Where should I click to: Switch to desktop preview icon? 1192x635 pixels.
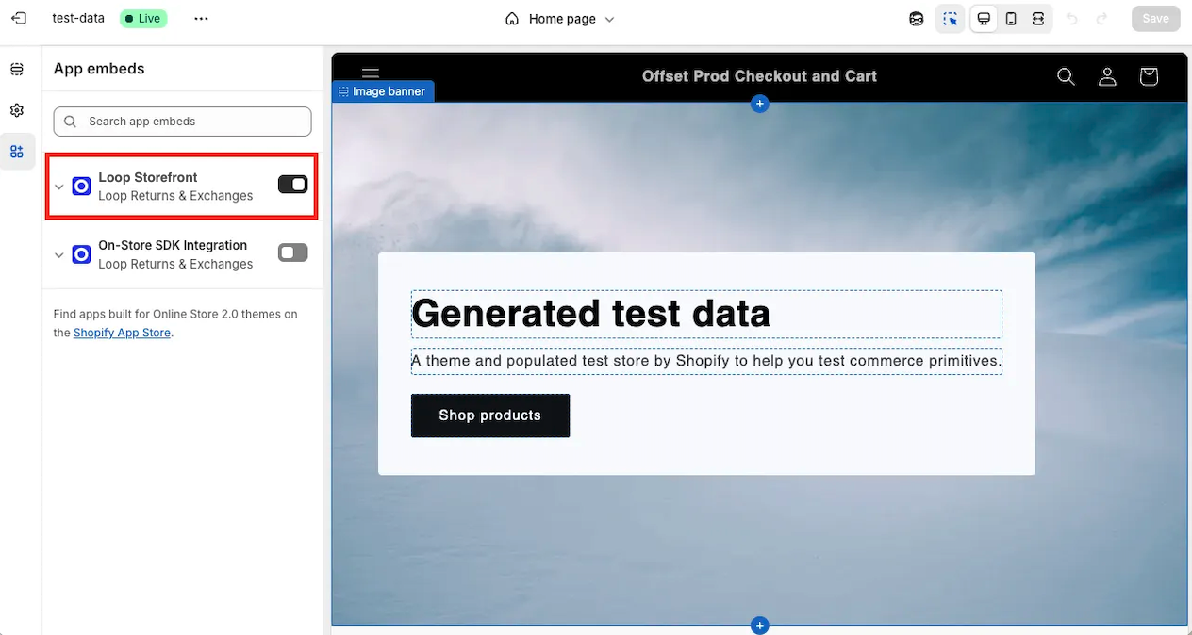click(984, 19)
